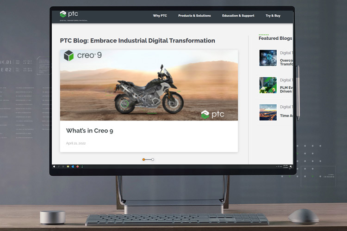
Task: Click the PTC logo in header
Action: point(69,14)
